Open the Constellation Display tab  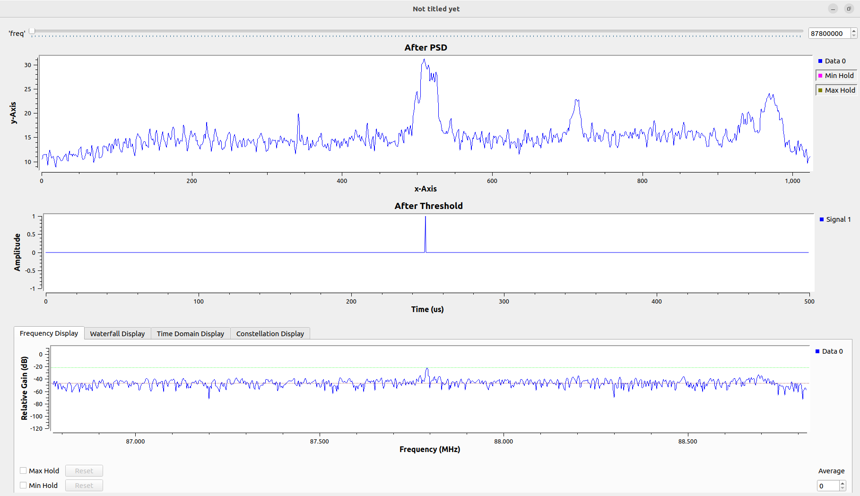click(x=270, y=334)
